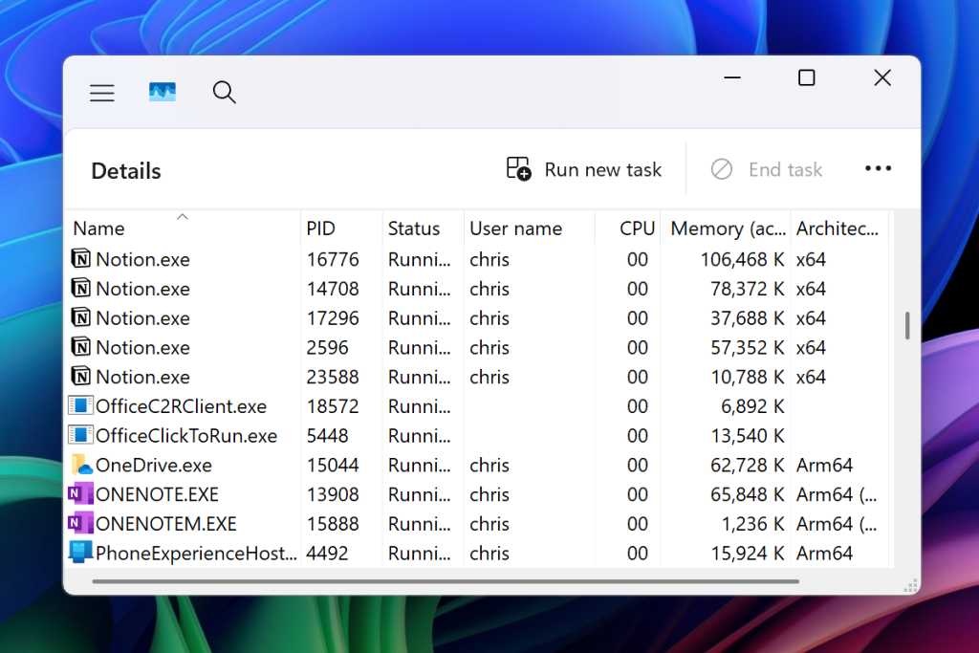Toggle Name column sort order
Screen dimensions: 979x653
[98, 228]
